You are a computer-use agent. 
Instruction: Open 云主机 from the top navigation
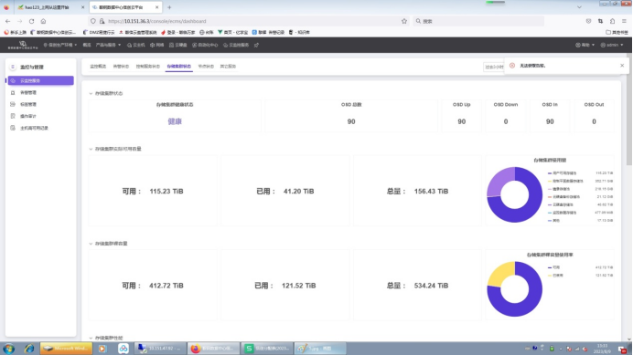click(136, 45)
